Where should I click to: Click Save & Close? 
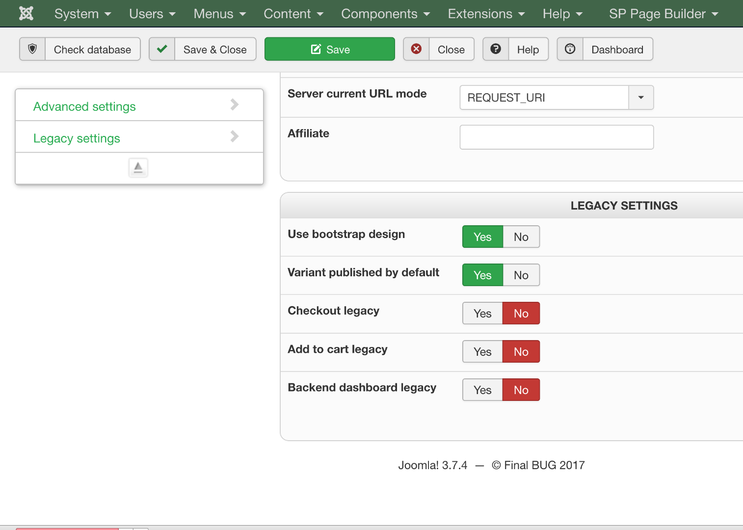(203, 49)
